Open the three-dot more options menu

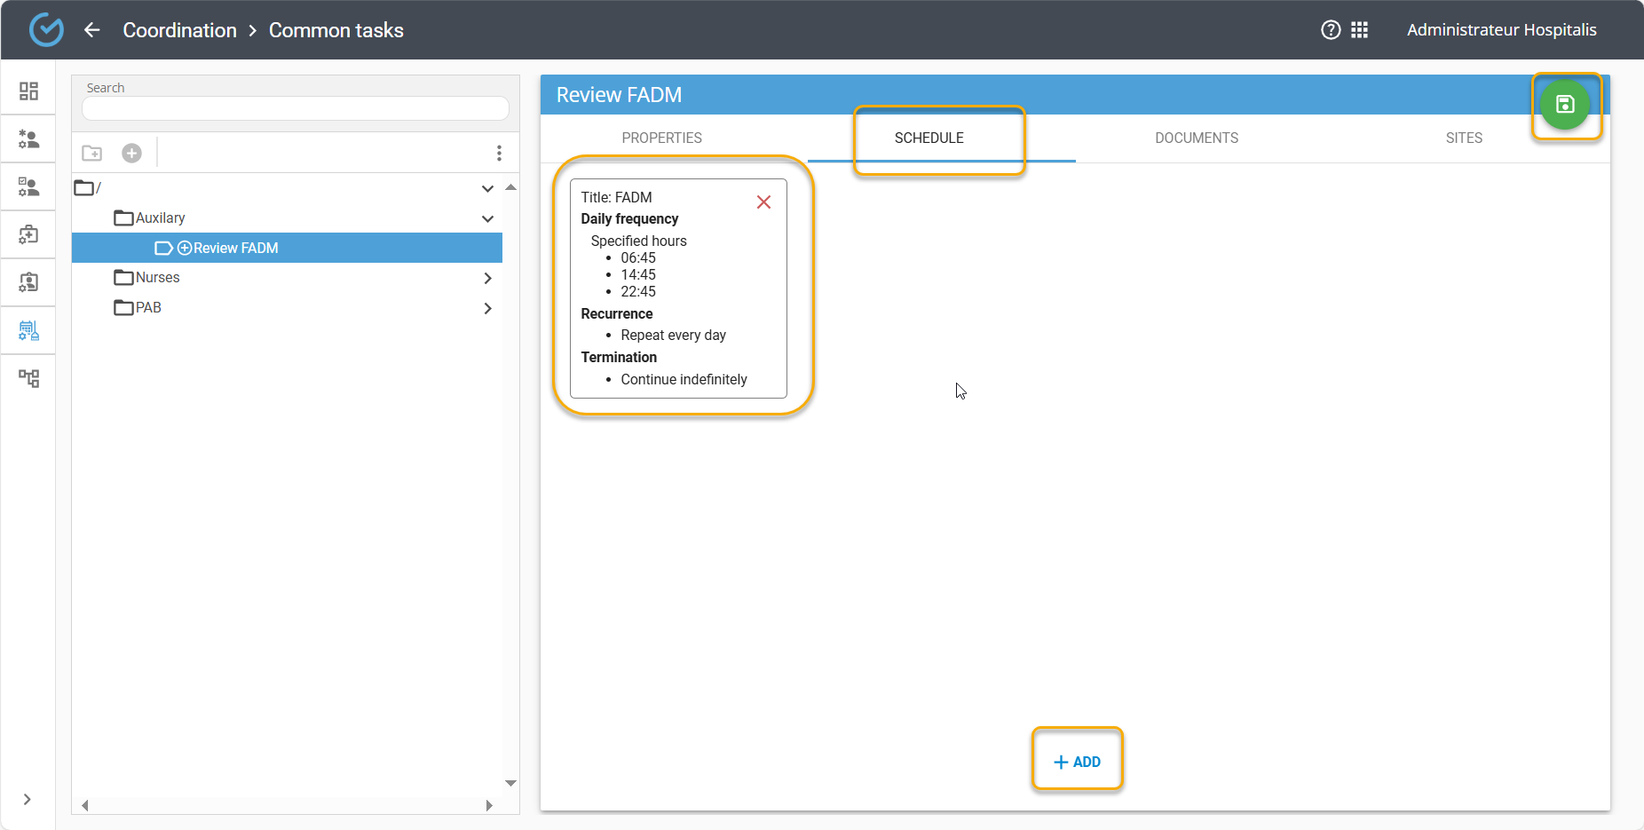point(499,154)
